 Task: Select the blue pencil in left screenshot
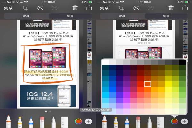tap(31, 122)
